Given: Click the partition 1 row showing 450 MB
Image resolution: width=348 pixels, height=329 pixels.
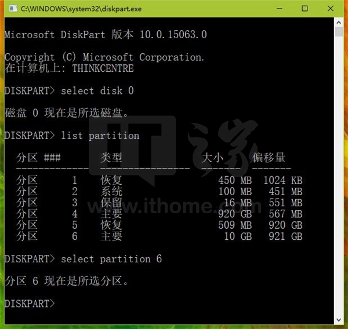Looking at the screenshot, I should coord(159,180).
